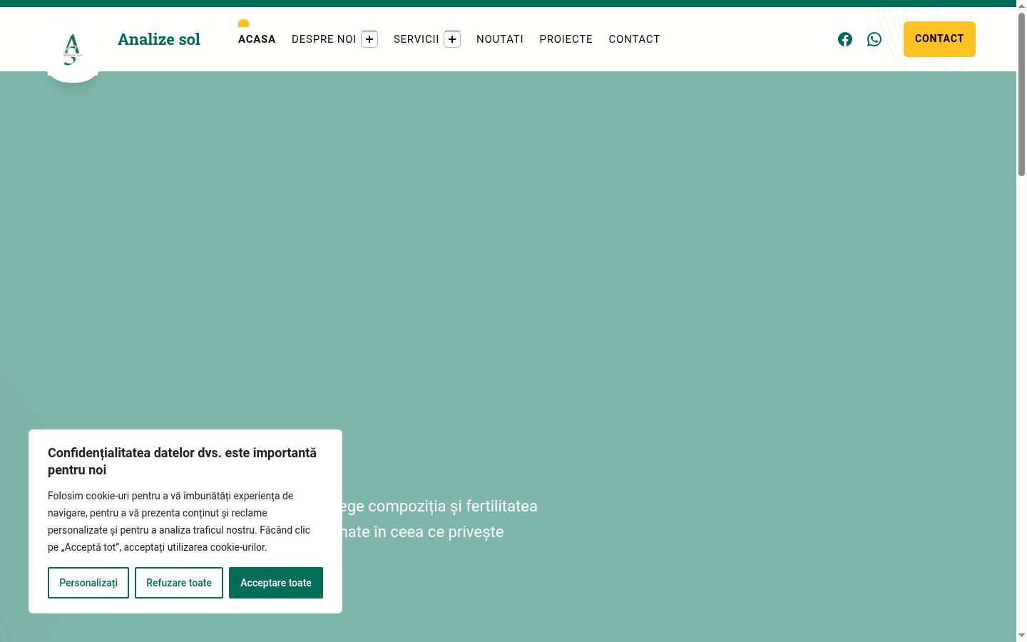
Task: Go to the Acasa menu item
Action: pos(257,39)
